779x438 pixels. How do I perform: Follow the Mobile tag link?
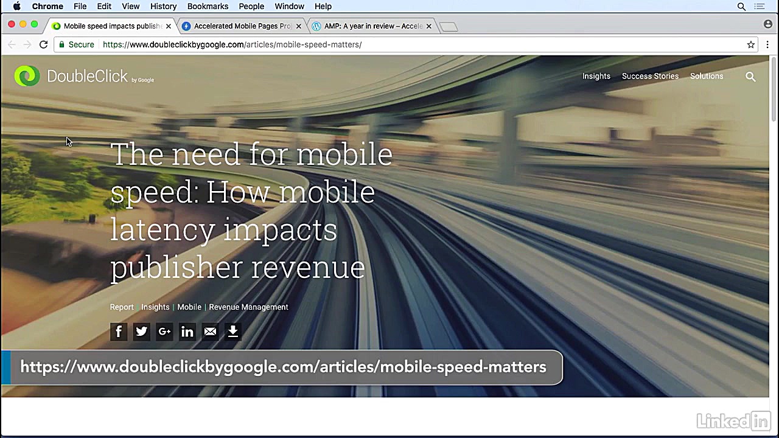[189, 307]
